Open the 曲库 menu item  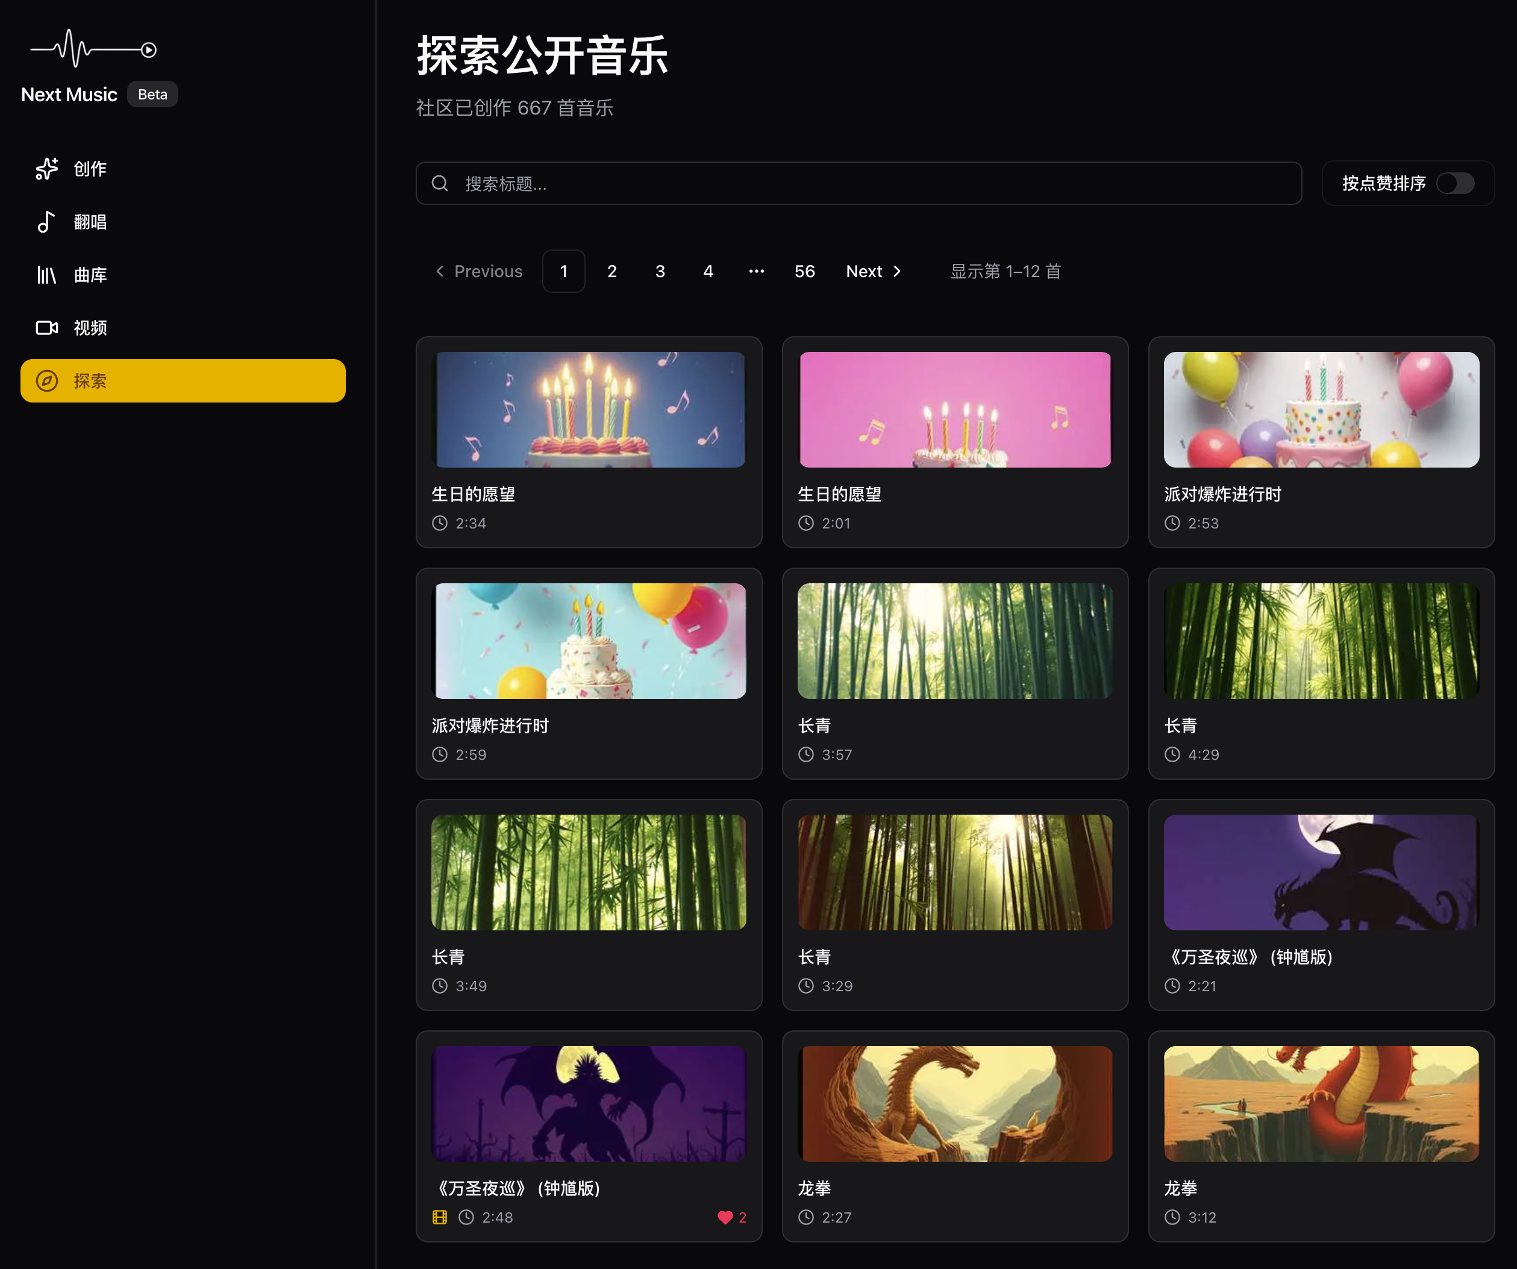click(183, 275)
